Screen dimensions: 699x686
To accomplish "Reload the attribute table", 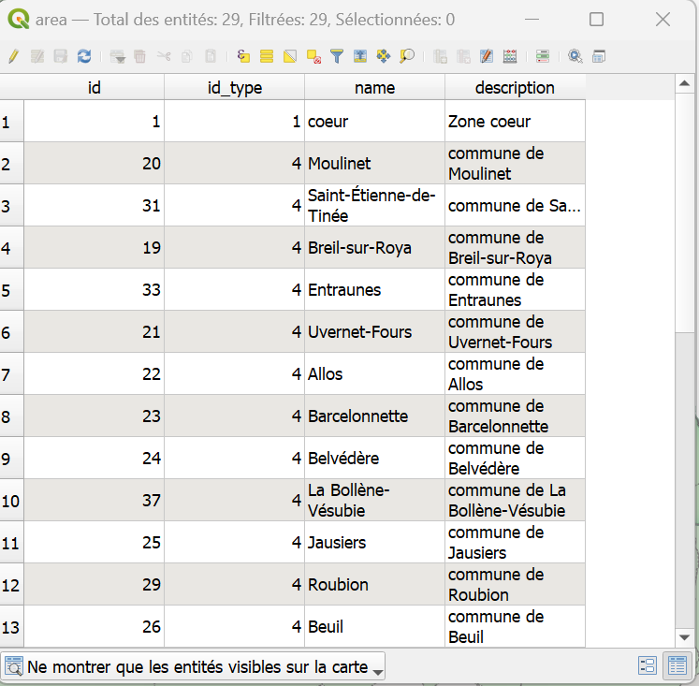I will (84, 56).
